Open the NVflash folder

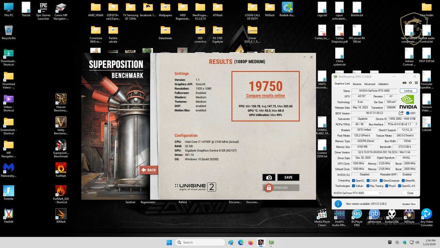pos(270,9)
